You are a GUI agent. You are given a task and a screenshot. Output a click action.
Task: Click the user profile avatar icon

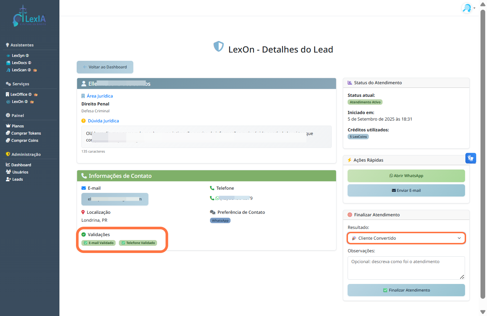click(466, 8)
